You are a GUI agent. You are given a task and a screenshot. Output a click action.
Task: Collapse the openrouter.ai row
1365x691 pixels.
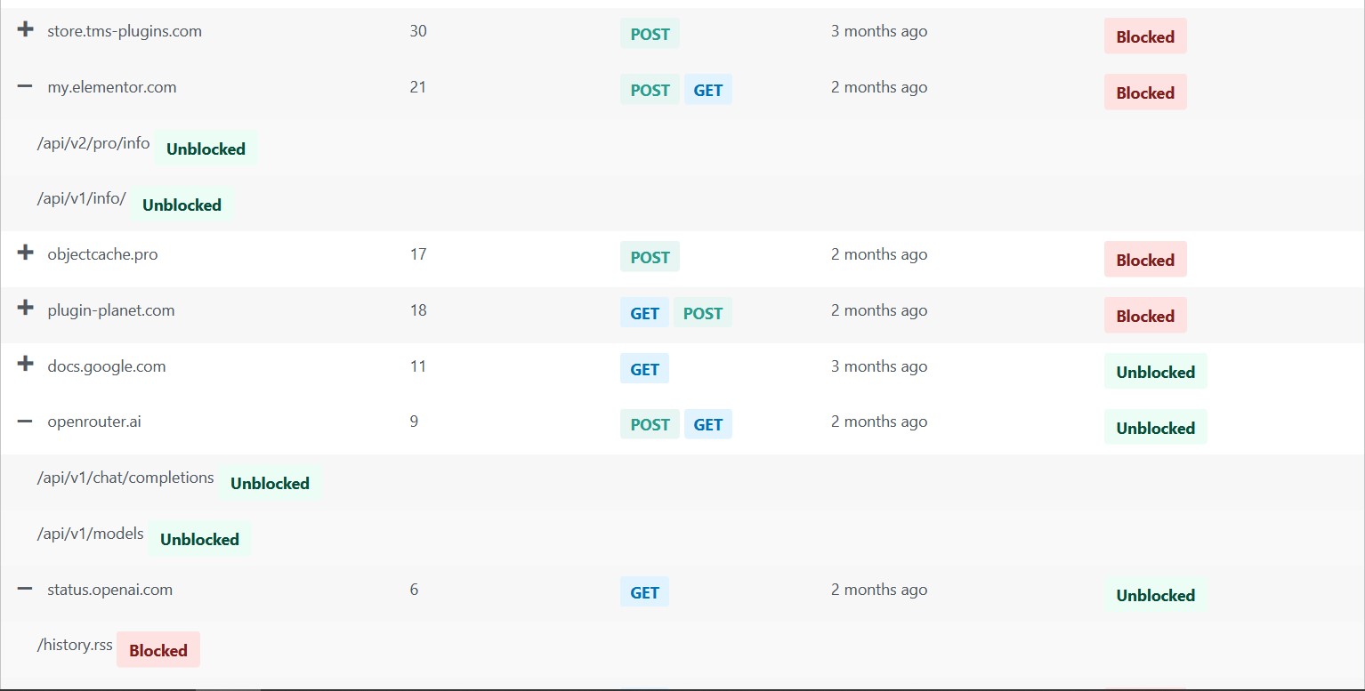[26, 422]
